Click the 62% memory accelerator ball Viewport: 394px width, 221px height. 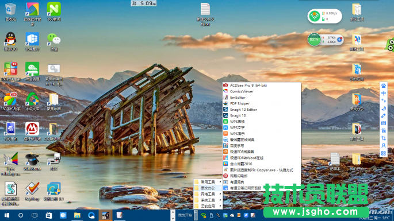click(x=314, y=40)
